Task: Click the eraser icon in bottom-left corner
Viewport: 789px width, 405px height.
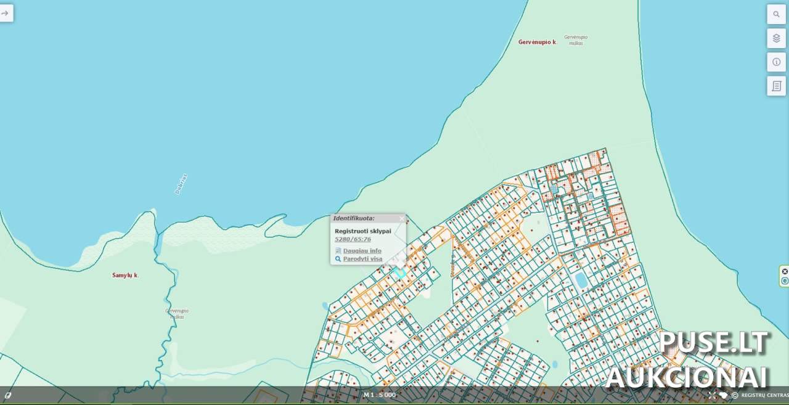Action: tap(8, 395)
